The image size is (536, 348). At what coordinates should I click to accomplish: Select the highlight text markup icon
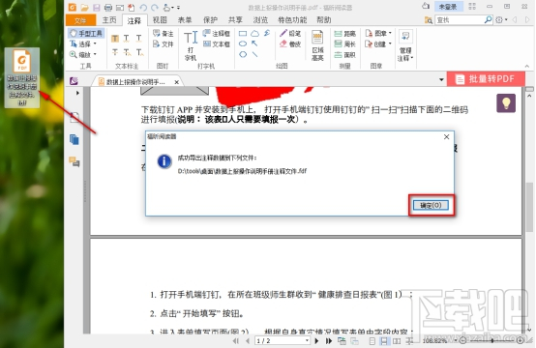point(115,39)
